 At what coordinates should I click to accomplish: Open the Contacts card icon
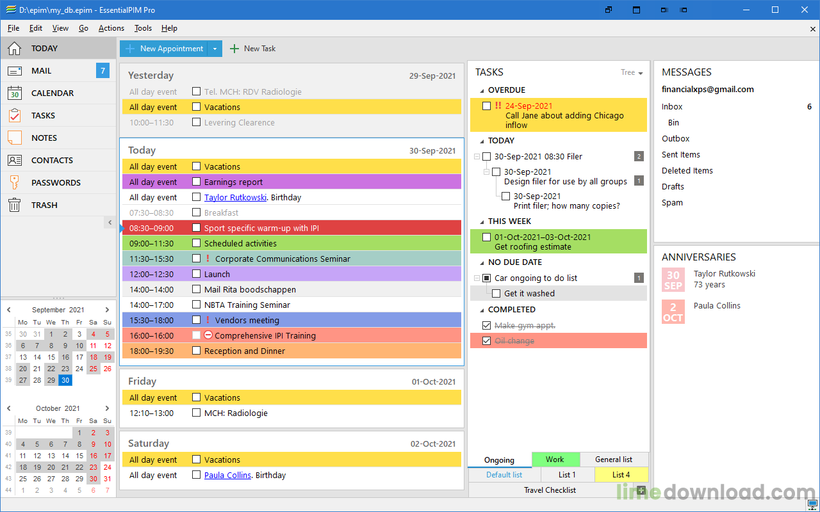point(15,161)
